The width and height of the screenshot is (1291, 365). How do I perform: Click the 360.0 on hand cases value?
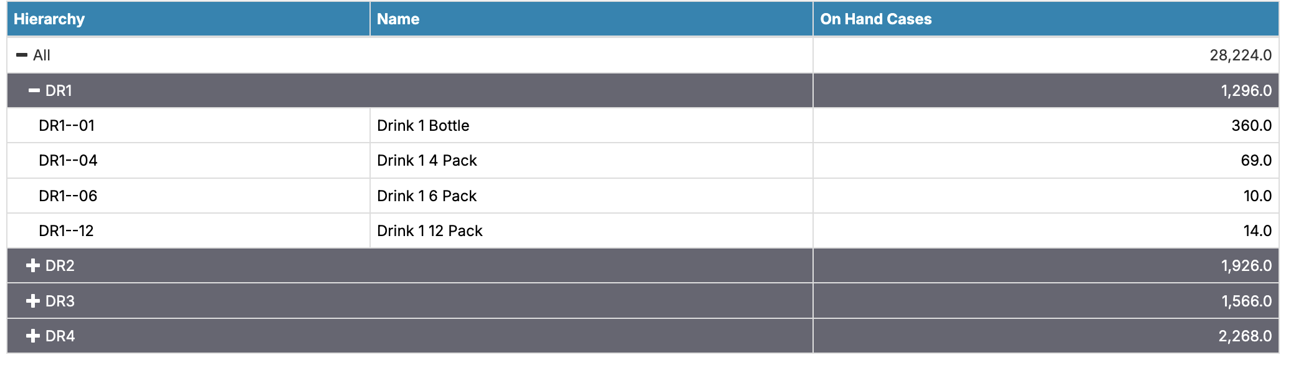click(x=1251, y=126)
